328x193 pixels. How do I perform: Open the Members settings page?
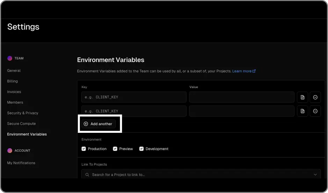click(15, 102)
